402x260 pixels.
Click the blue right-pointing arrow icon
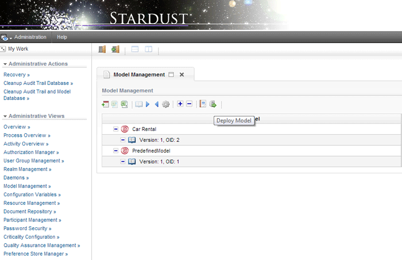(148, 104)
